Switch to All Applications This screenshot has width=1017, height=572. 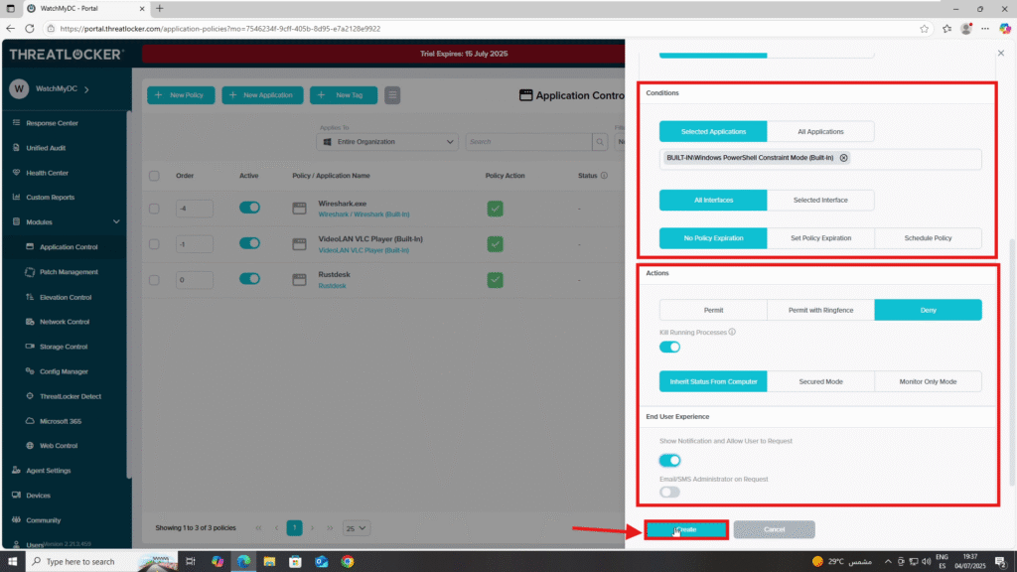[820, 132]
